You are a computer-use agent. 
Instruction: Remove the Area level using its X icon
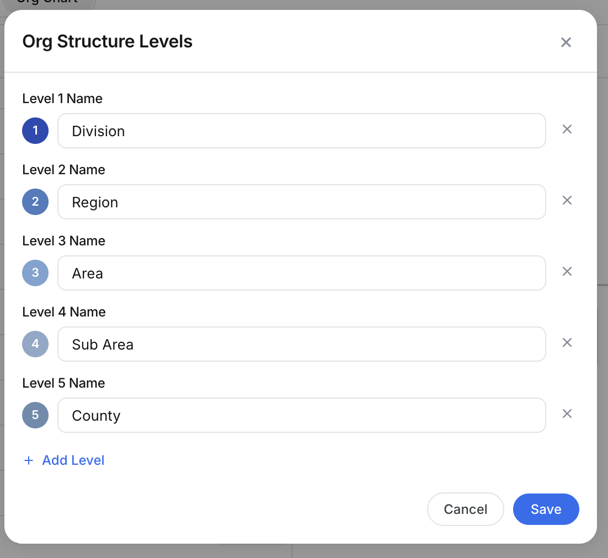coord(567,271)
